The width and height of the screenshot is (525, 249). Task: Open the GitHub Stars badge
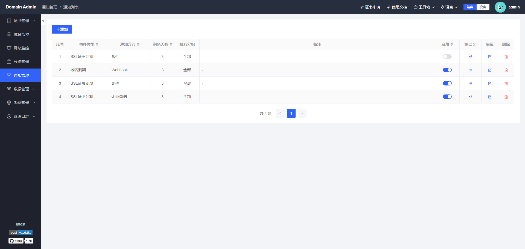(16, 241)
